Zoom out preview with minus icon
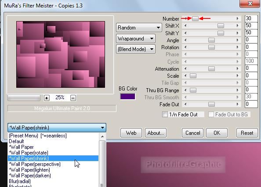 [x=73, y=98]
